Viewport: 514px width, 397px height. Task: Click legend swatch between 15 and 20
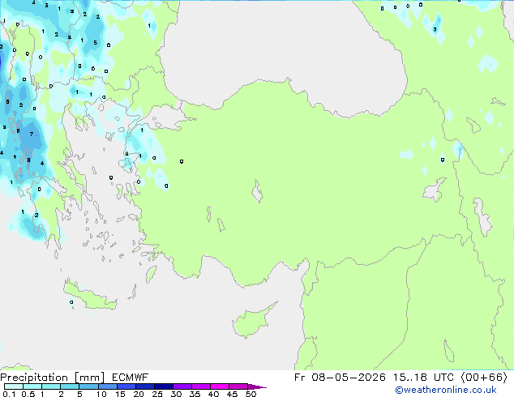tap(126, 386)
